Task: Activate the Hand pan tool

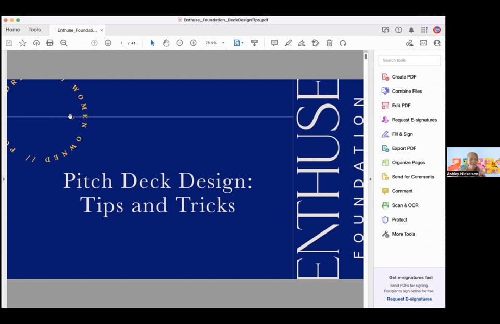Action: click(x=166, y=43)
